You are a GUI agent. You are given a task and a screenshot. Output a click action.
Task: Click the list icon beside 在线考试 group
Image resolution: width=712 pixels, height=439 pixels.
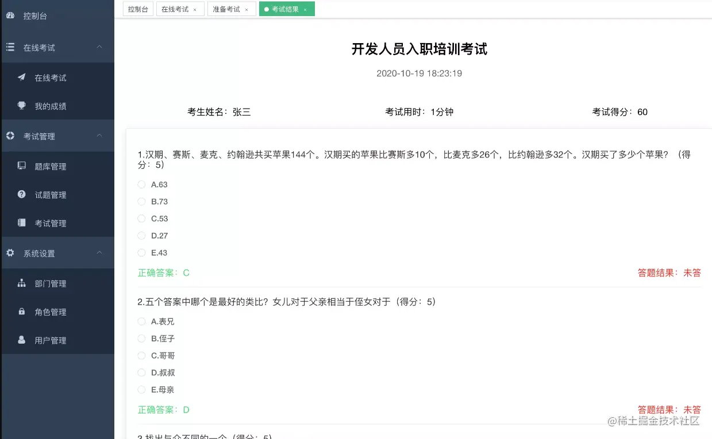[x=10, y=47]
